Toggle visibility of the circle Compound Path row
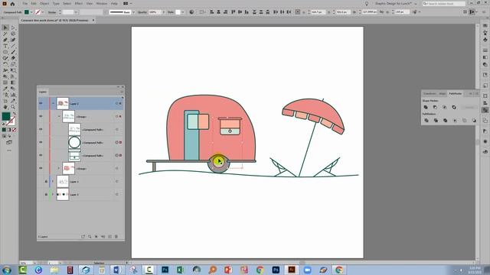Viewport: 490px width, 275px height. [41, 142]
